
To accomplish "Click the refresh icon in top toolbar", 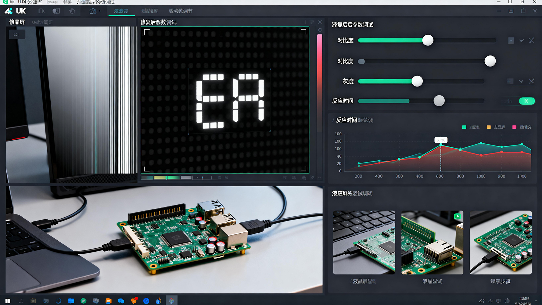I will [72, 11].
